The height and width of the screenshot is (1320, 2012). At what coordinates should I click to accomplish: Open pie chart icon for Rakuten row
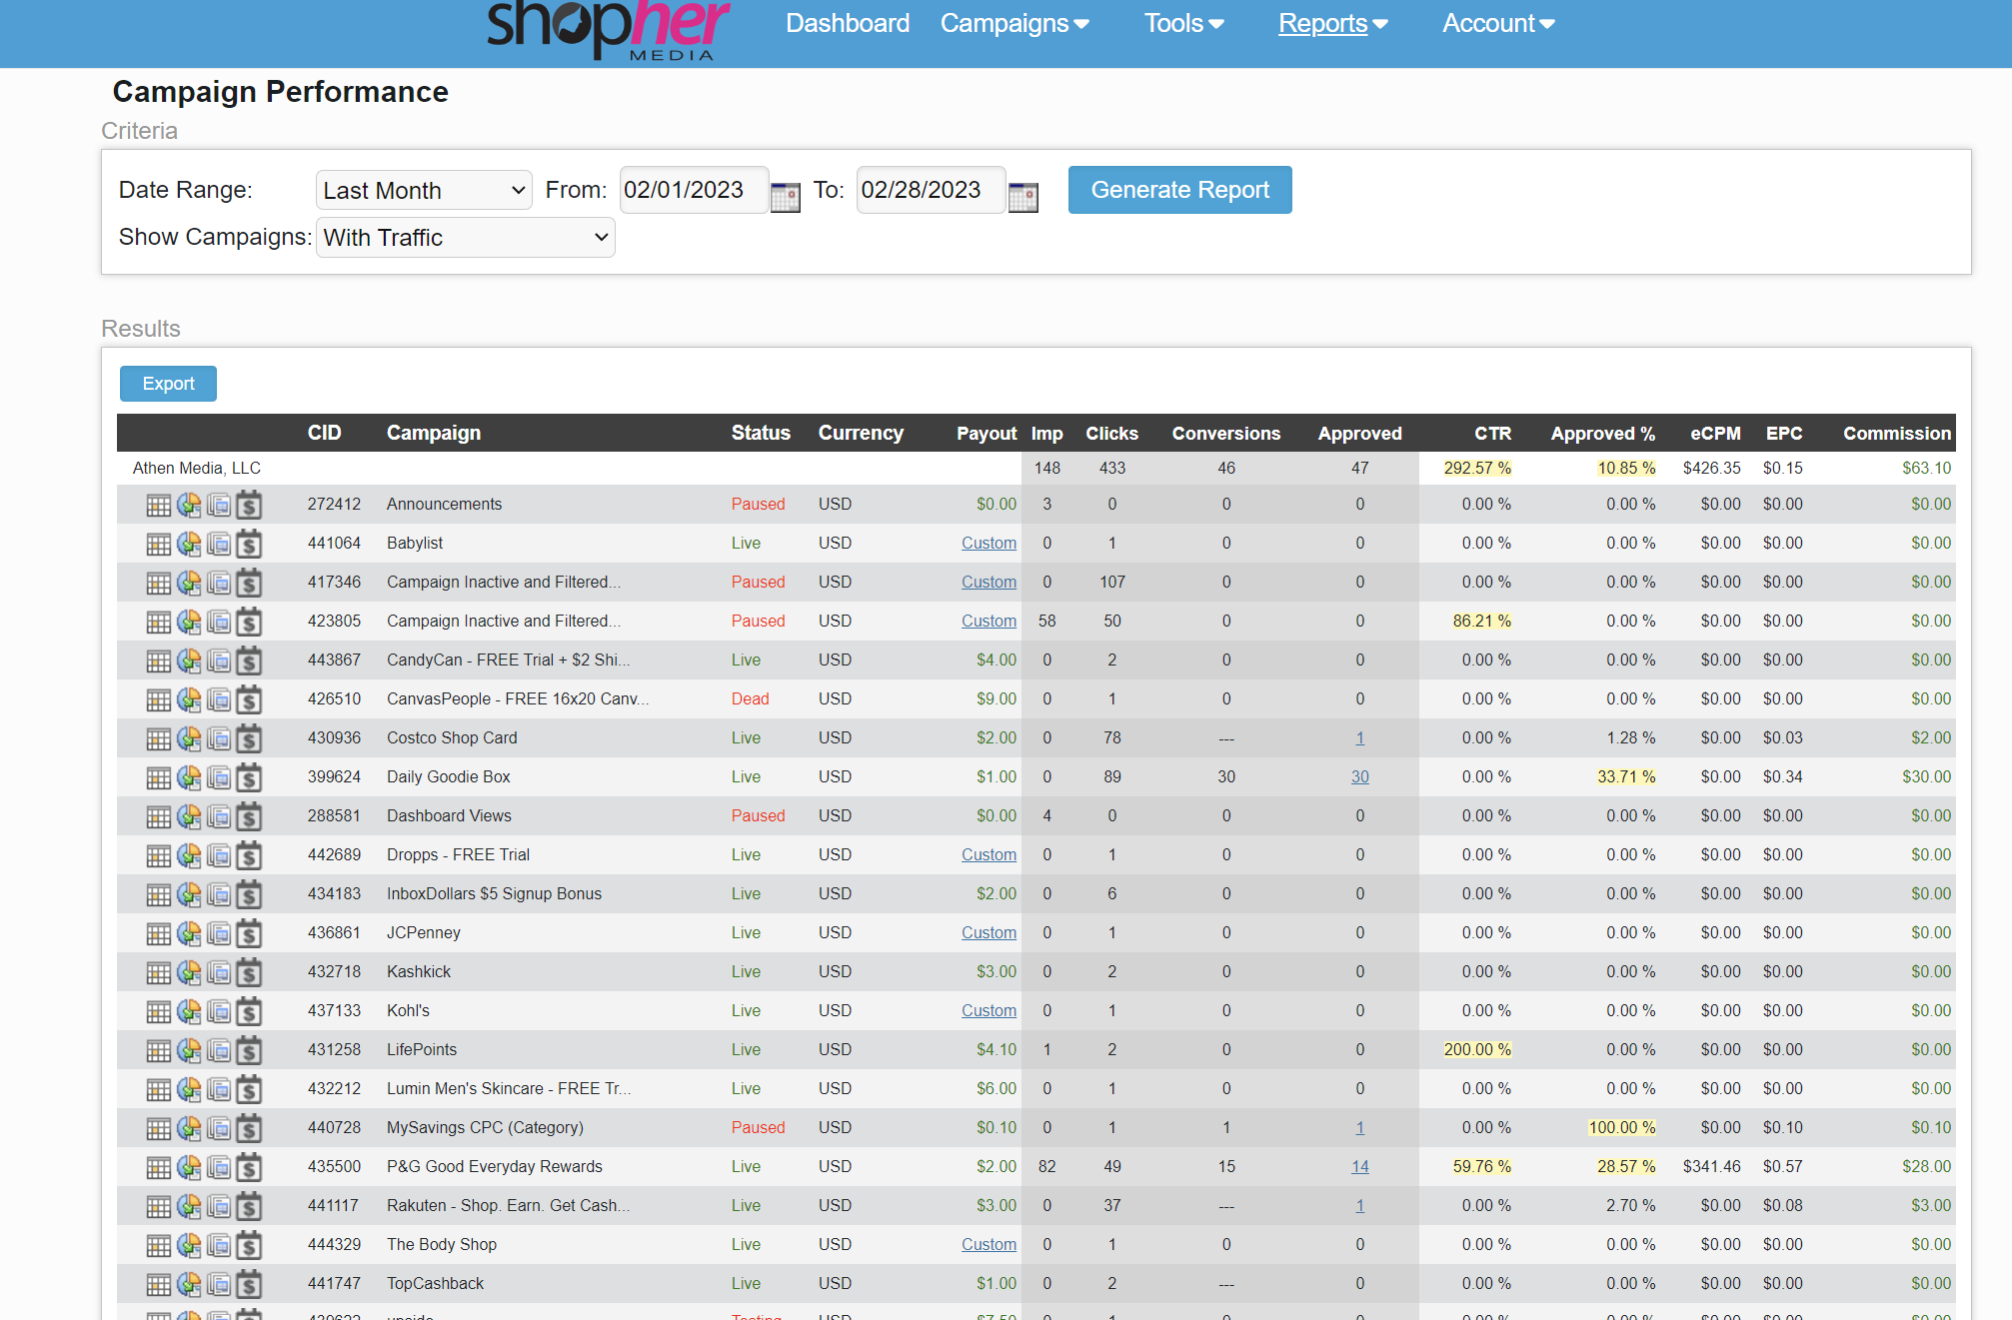tap(189, 1206)
